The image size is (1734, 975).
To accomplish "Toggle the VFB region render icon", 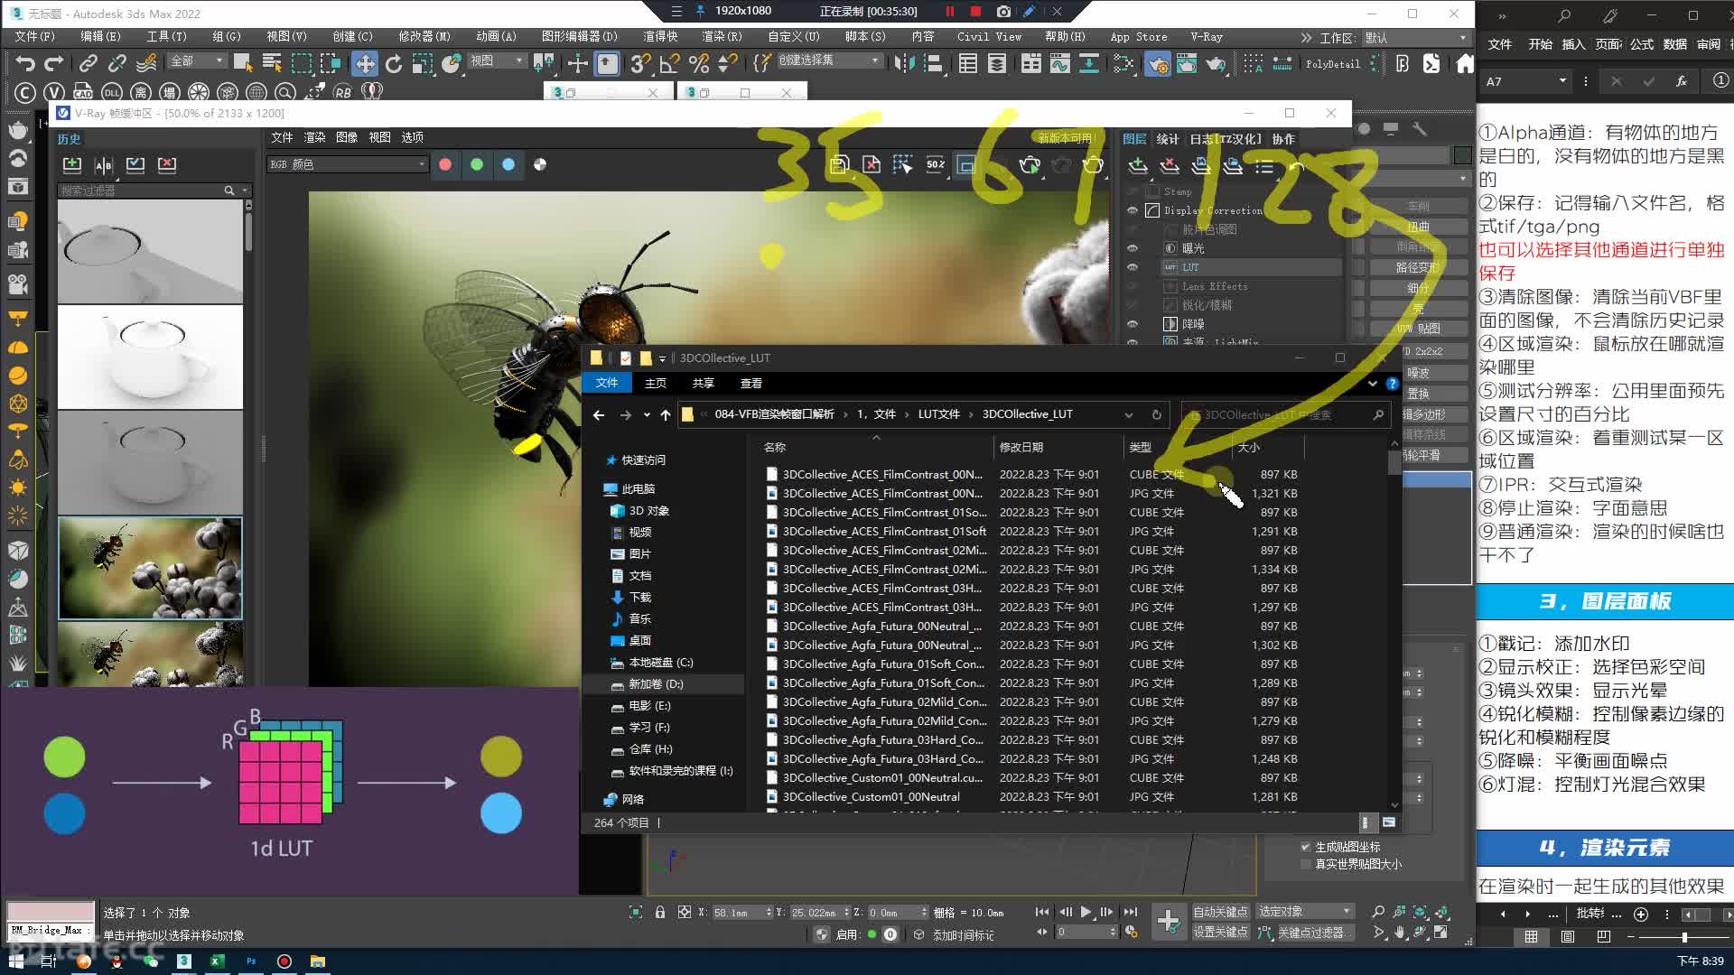I will pos(966,164).
